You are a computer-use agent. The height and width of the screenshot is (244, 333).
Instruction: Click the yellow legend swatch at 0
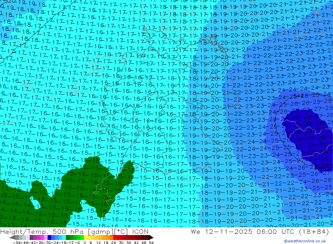point(86,237)
